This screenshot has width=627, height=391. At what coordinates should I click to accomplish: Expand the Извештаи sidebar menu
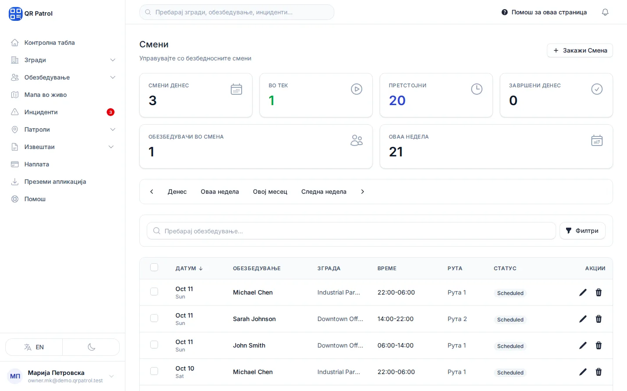coord(63,147)
